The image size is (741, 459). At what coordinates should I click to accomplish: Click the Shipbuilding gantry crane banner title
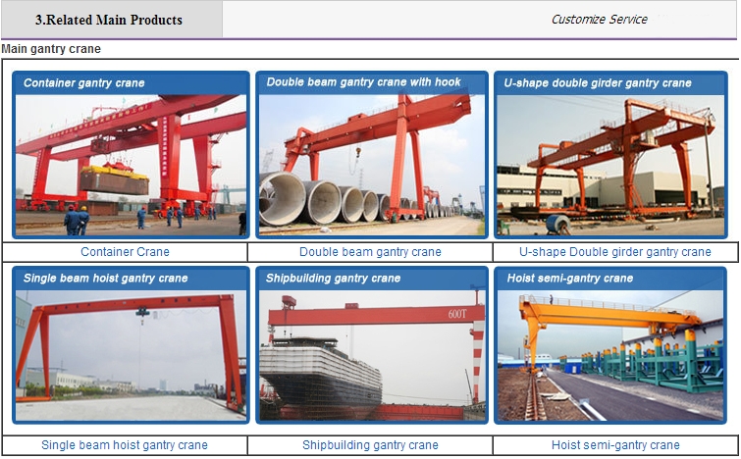(333, 279)
